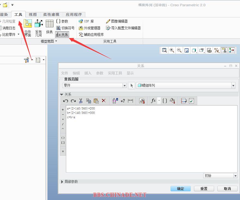The image size is (240, 200).
Task: Open 元件界面 component interface tool
Action: pos(28,28)
